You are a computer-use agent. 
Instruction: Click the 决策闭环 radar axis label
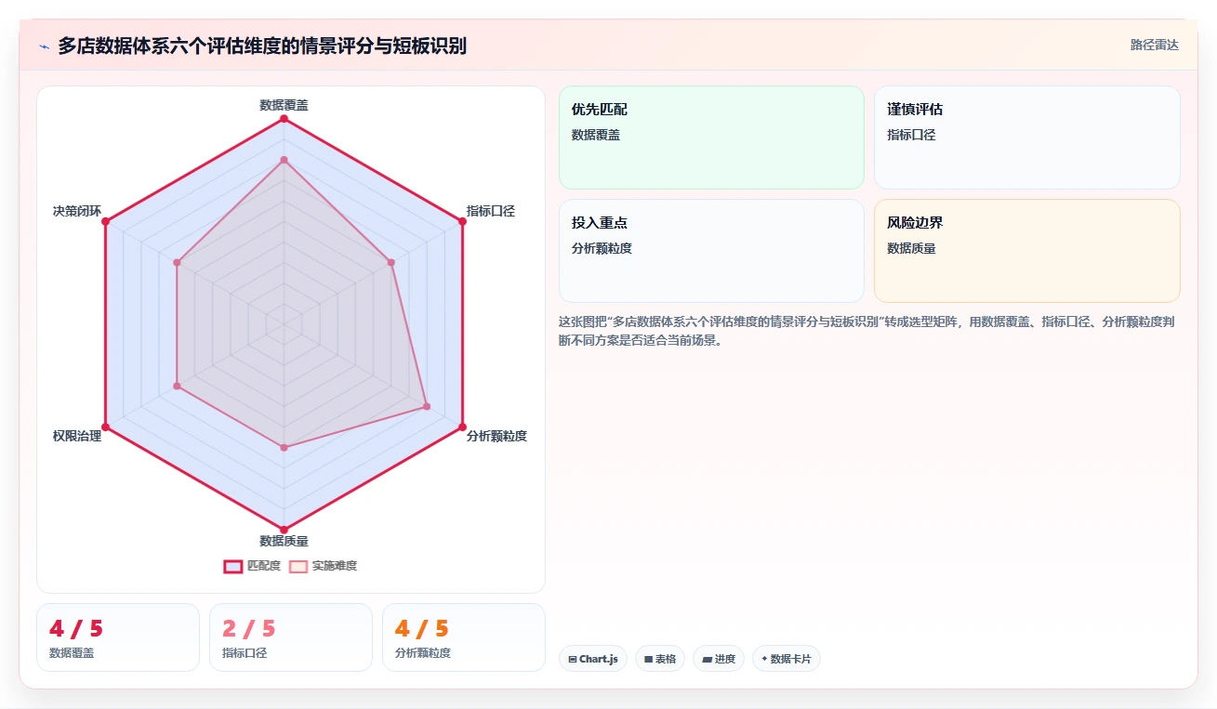click(77, 211)
